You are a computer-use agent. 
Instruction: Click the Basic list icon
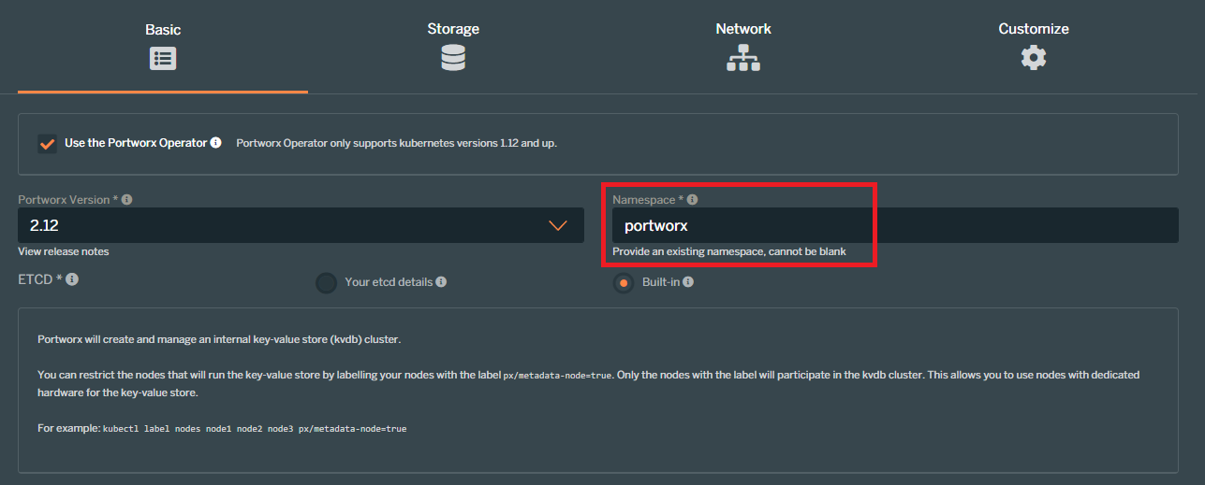pyautogui.click(x=163, y=58)
